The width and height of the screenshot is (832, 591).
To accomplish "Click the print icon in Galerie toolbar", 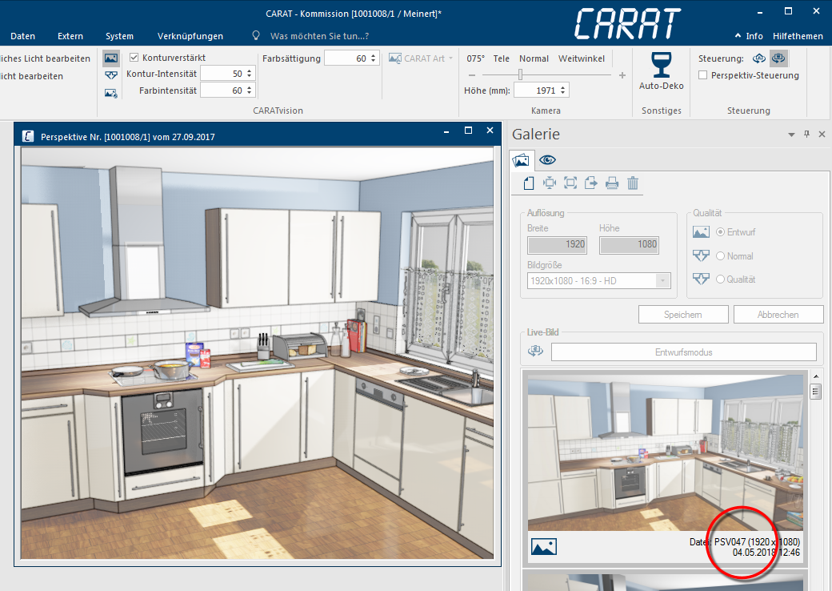I will [612, 183].
